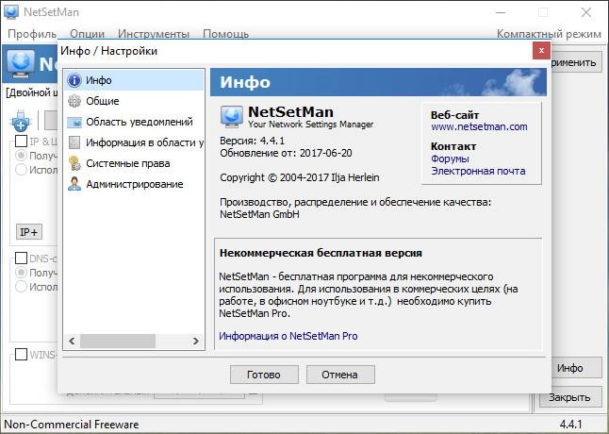Viewport: 609px width, 434px height.
Task: Click the blue Инфо info icon
Action: click(74, 80)
